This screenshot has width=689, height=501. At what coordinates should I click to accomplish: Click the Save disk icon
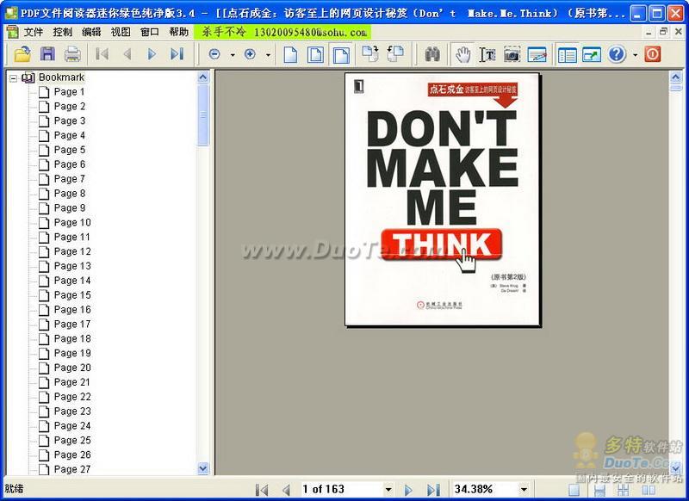pos(47,54)
